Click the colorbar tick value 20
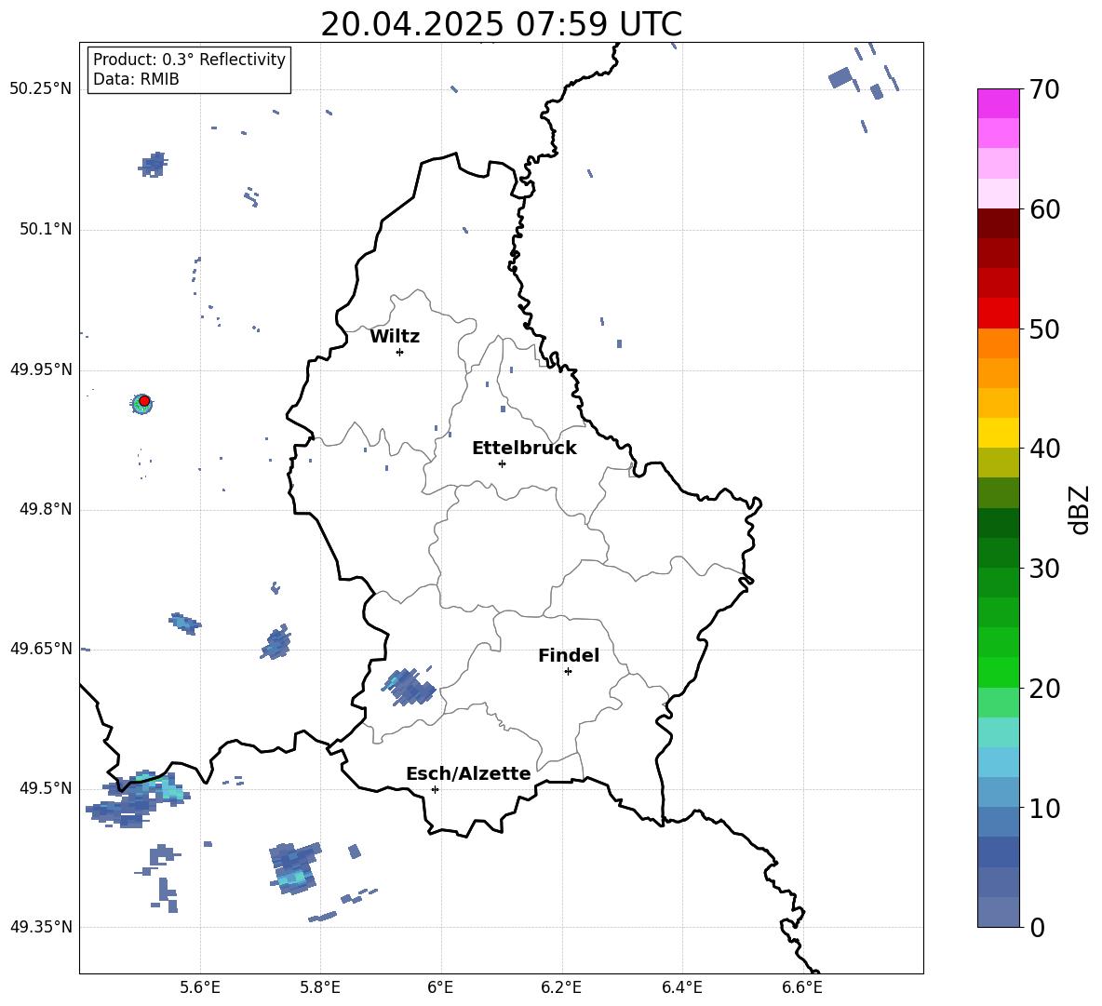 pos(1044,689)
